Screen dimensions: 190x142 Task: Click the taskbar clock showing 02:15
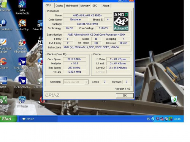(x=177, y=119)
